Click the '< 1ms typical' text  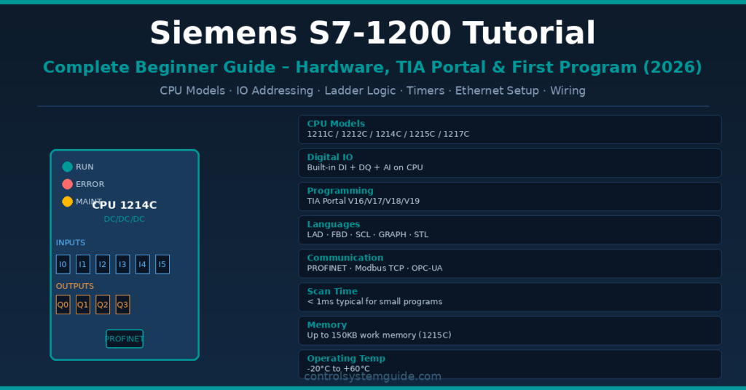[x=374, y=302]
